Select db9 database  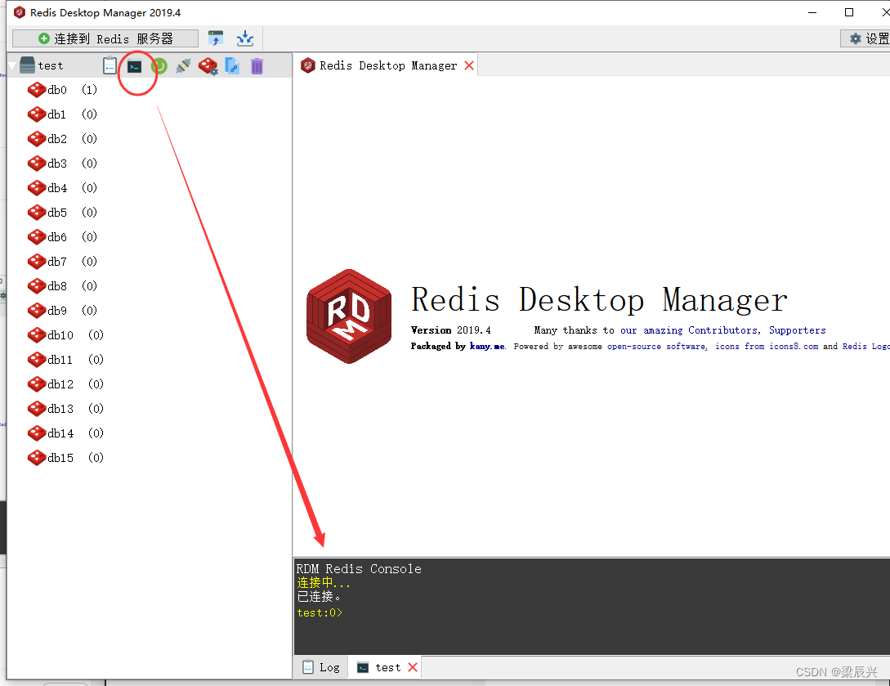(x=62, y=311)
